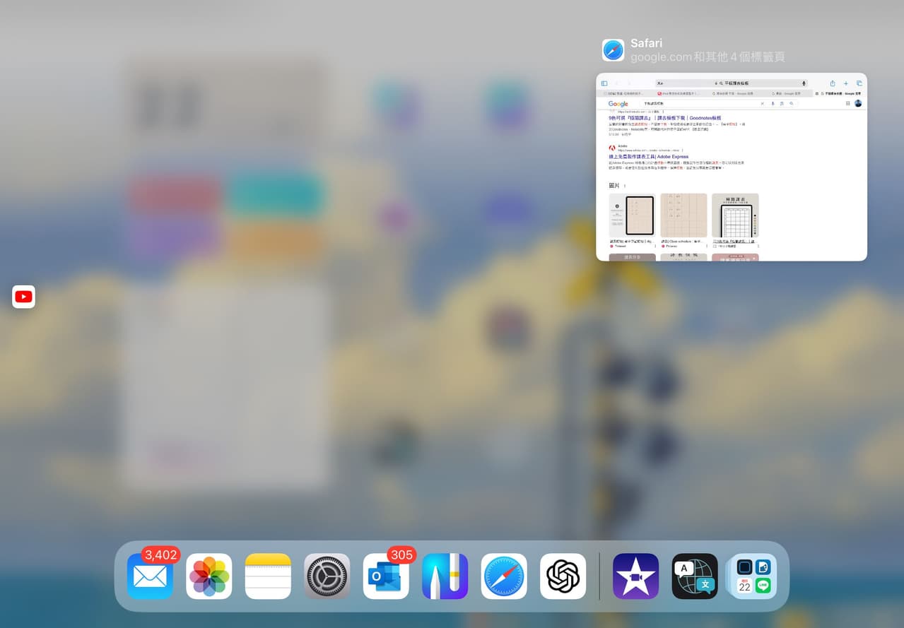Tap the 3,402 badge on Mail
904x628 pixels.
[161, 555]
